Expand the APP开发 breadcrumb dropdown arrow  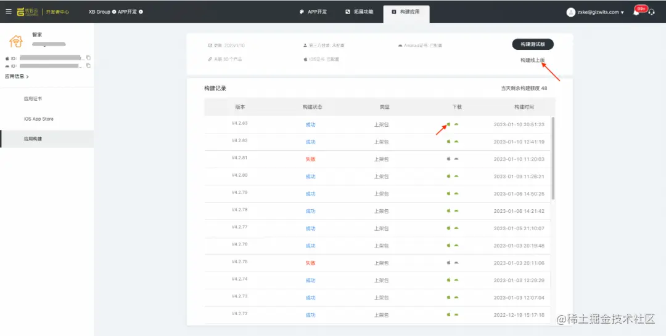141,12
